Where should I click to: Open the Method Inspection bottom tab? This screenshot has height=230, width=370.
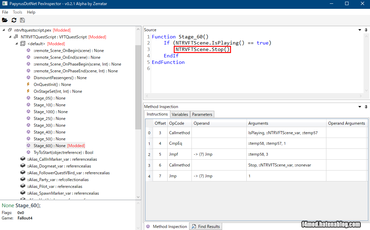167,227
